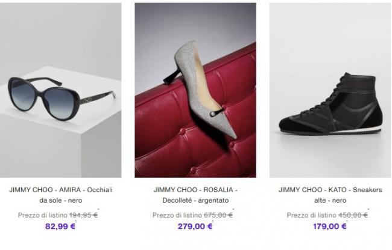Click the JIMMY CHOO ROSALIA Decolleté argentato title

click(x=195, y=195)
